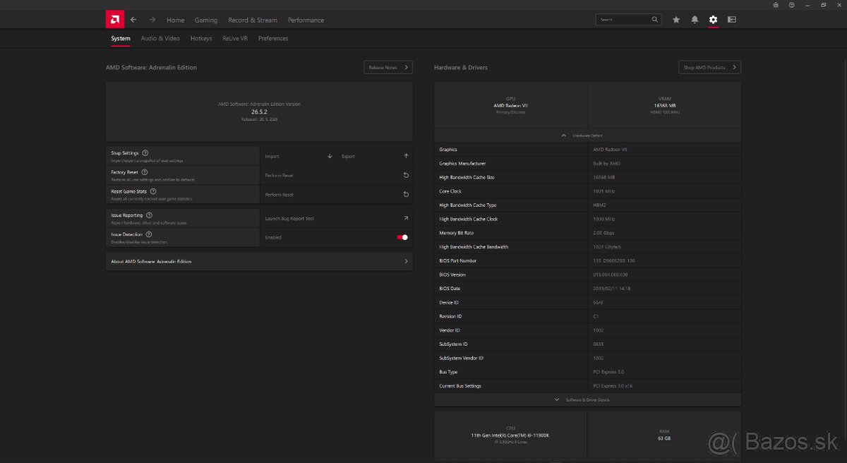
Task: Click the High Bandwidth Cache Type value HBM2
Action: (600, 205)
